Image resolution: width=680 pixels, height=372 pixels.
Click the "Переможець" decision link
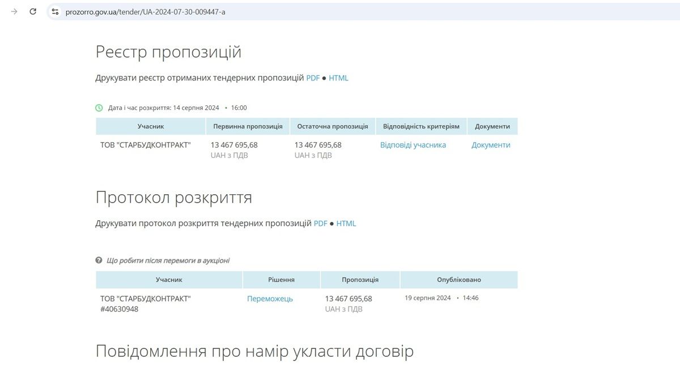tap(270, 297)
